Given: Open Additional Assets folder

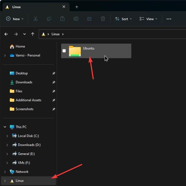Looking at the screenshot, I should coord(28,100).
